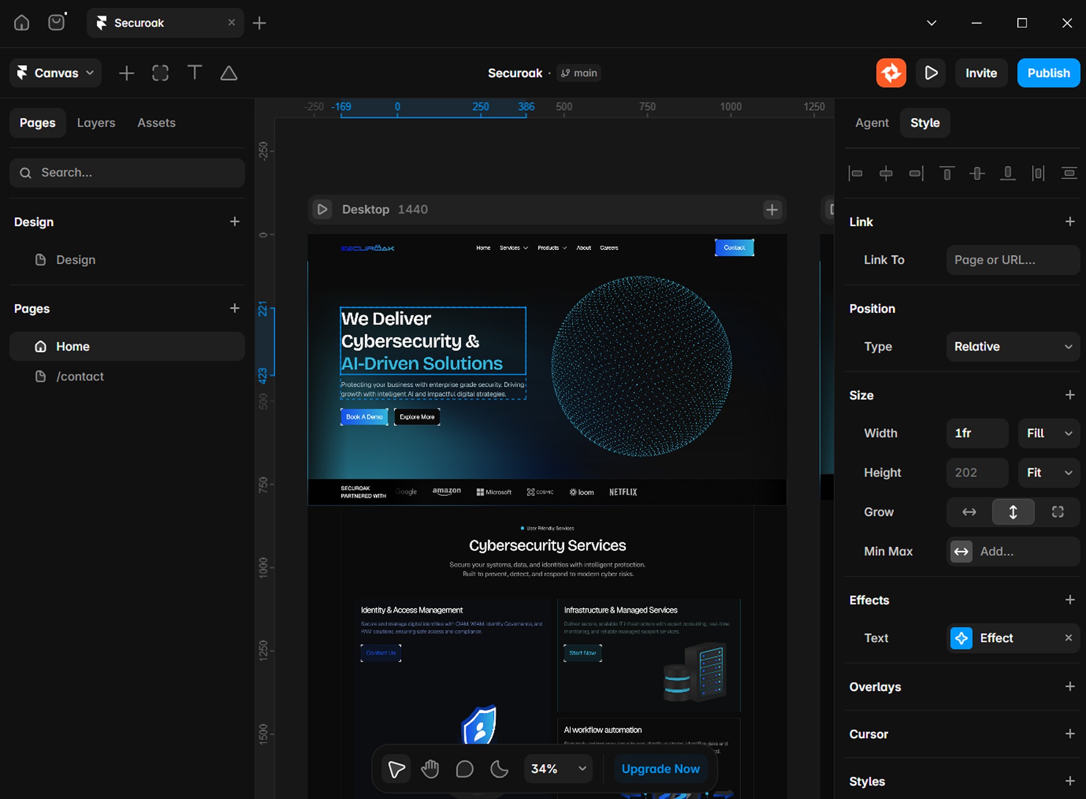Align selection to bottom edge

tap(1008, 173)
